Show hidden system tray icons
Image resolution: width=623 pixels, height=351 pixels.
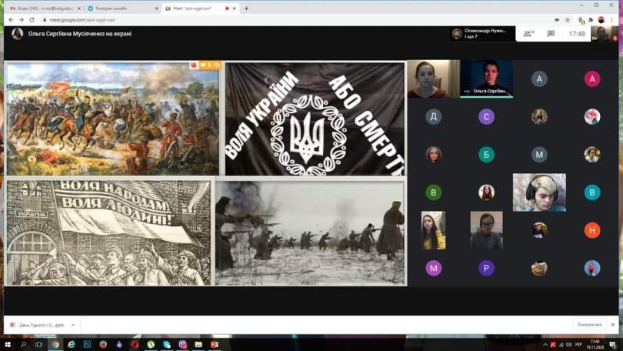coord(545,345)
